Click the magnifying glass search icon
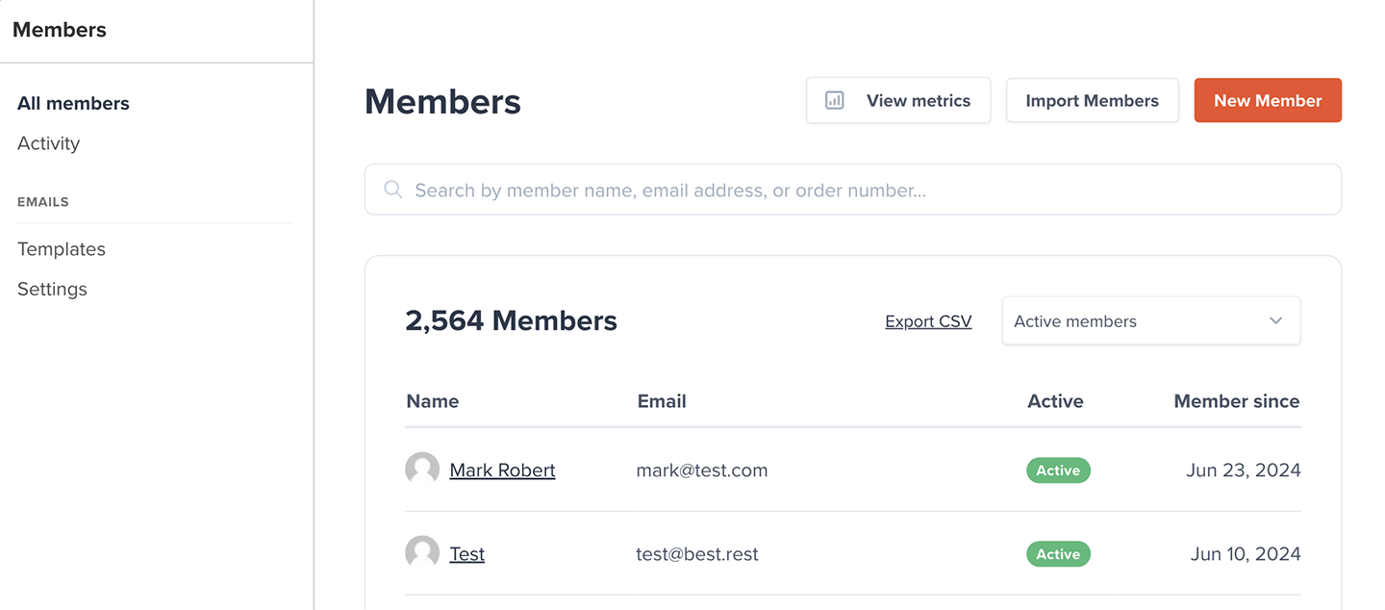The height and width of the screenshot is (610, 1385). tap(392, 190)
